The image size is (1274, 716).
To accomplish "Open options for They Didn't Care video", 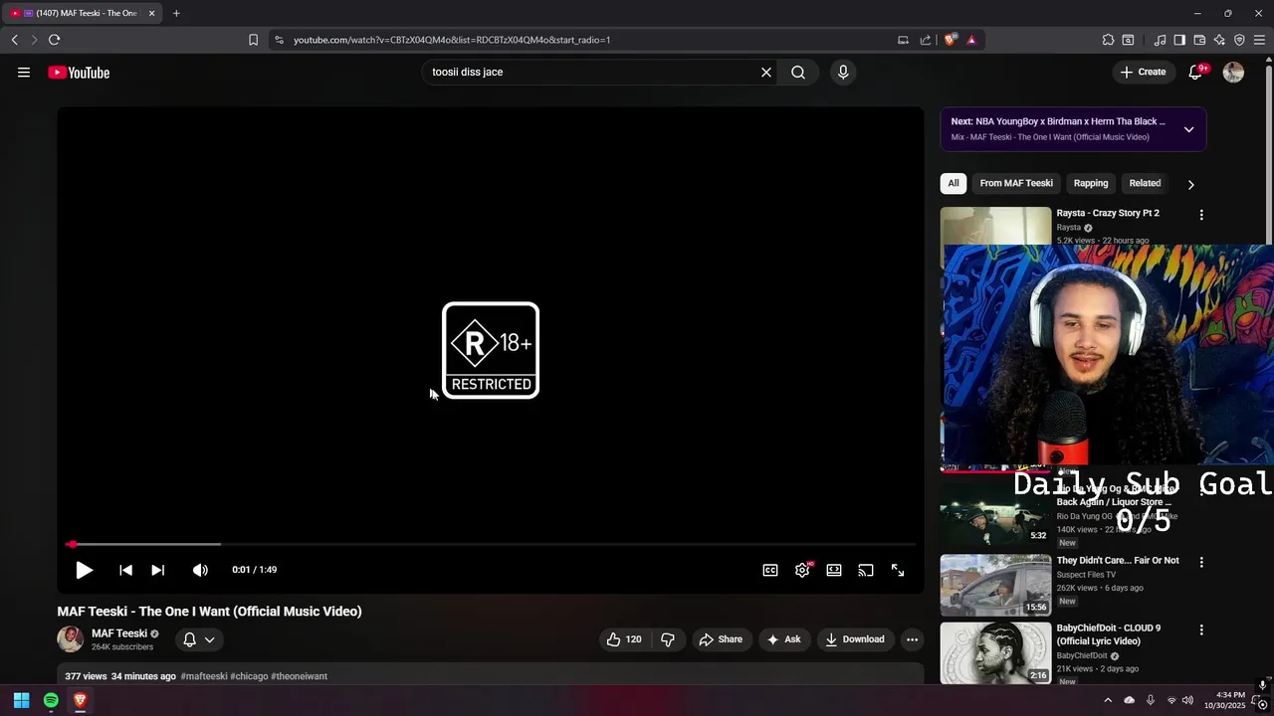I will coord(1201,562).
